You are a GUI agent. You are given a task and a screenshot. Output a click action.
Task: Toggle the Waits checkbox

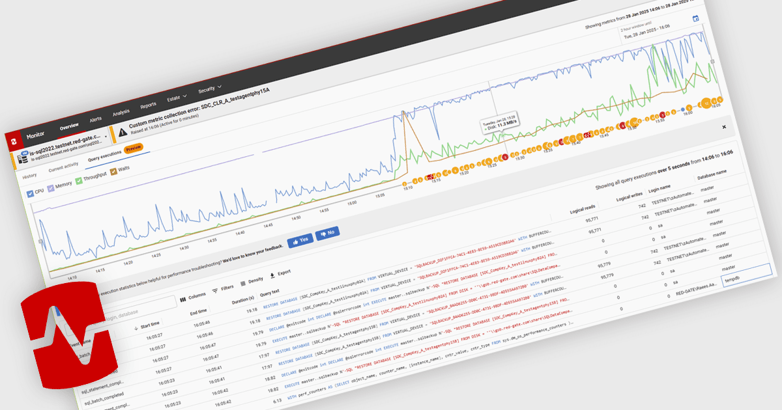(x=113, y=172)
